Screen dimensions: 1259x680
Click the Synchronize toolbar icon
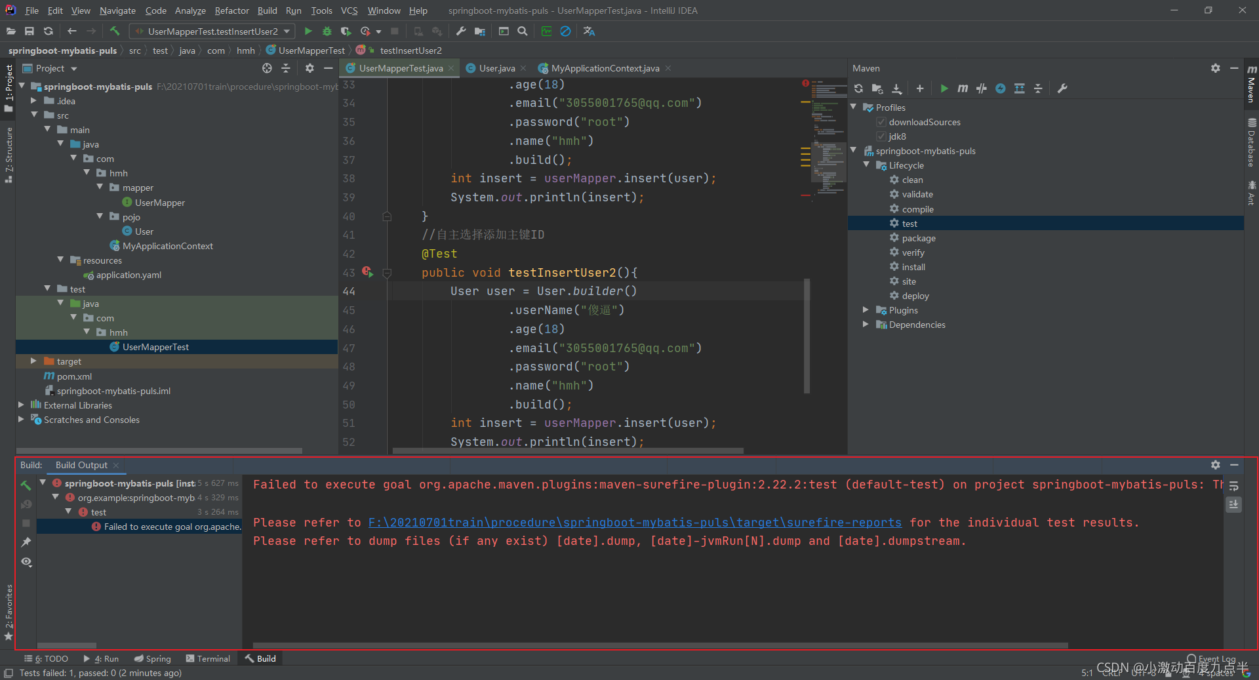coord(48,31)
